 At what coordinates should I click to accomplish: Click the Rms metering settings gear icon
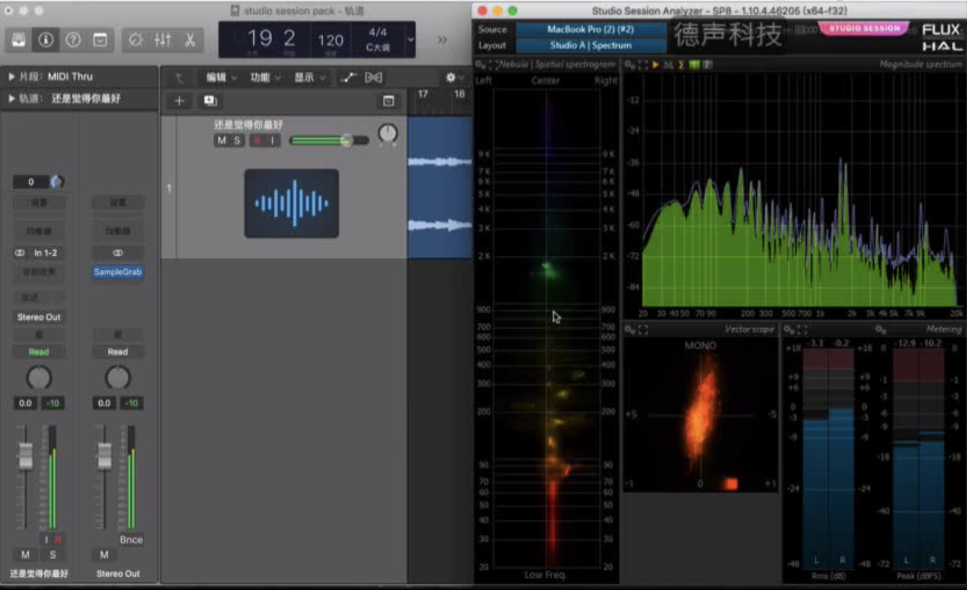[x=788, y=330]
